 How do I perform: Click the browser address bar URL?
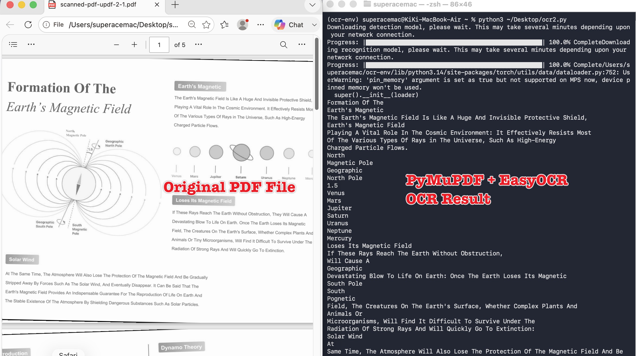[x=123, y=25]
